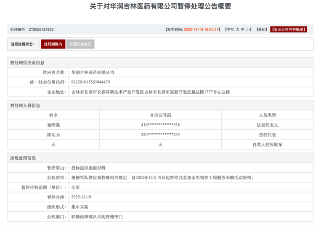Click the publish time 2025-12-19 18:54:31
Viewport: 324px width, 226px height.
click(202, 29)
